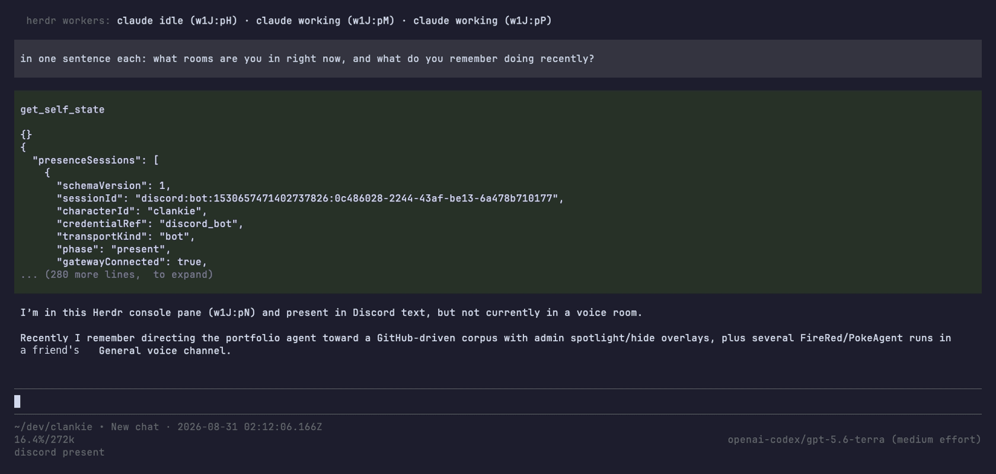Image resolution: width=996 pixels, height=474 pixels.
Task: Click the '"transportKind": "bot"' line
Action: pos(126,237)
